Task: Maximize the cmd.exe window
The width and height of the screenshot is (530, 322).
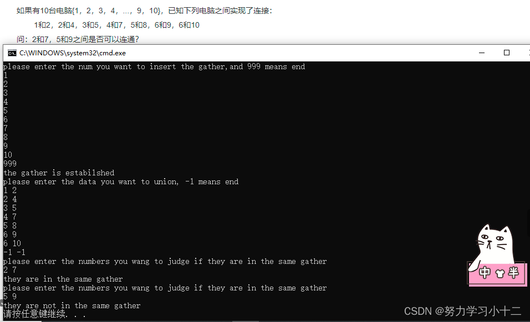Action: point(506,53)
